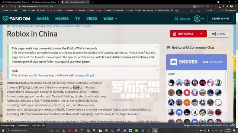Open the Extensions puzzle icon
The width and height of the screenshot is (238, 133).
227,7
